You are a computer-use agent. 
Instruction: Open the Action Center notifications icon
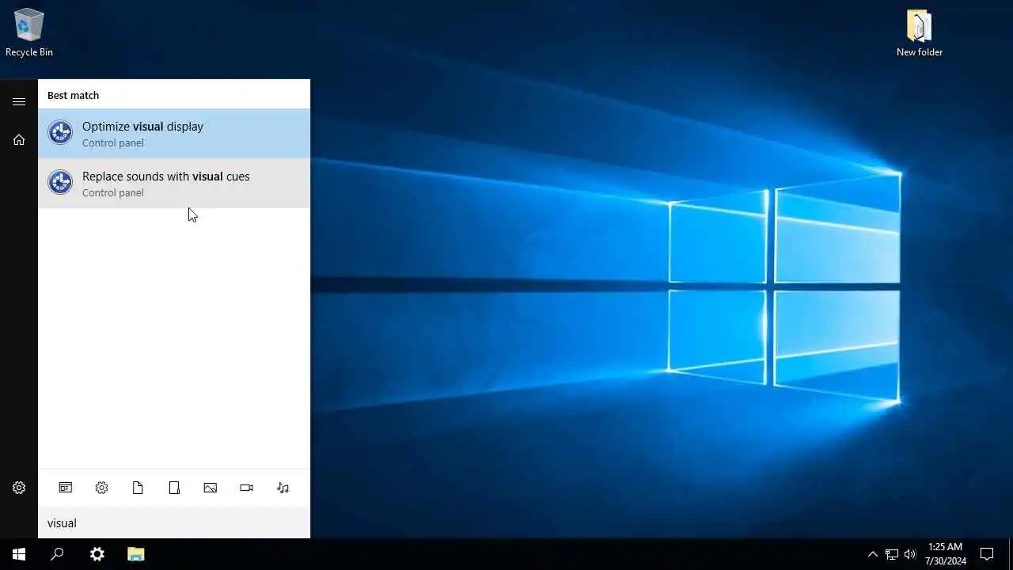click(987, 554)
